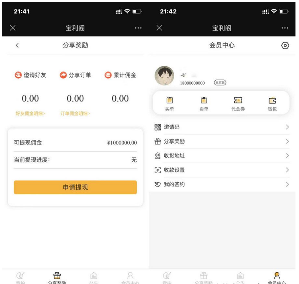Open the 卖单 sell order icon

tap(204, 101)
